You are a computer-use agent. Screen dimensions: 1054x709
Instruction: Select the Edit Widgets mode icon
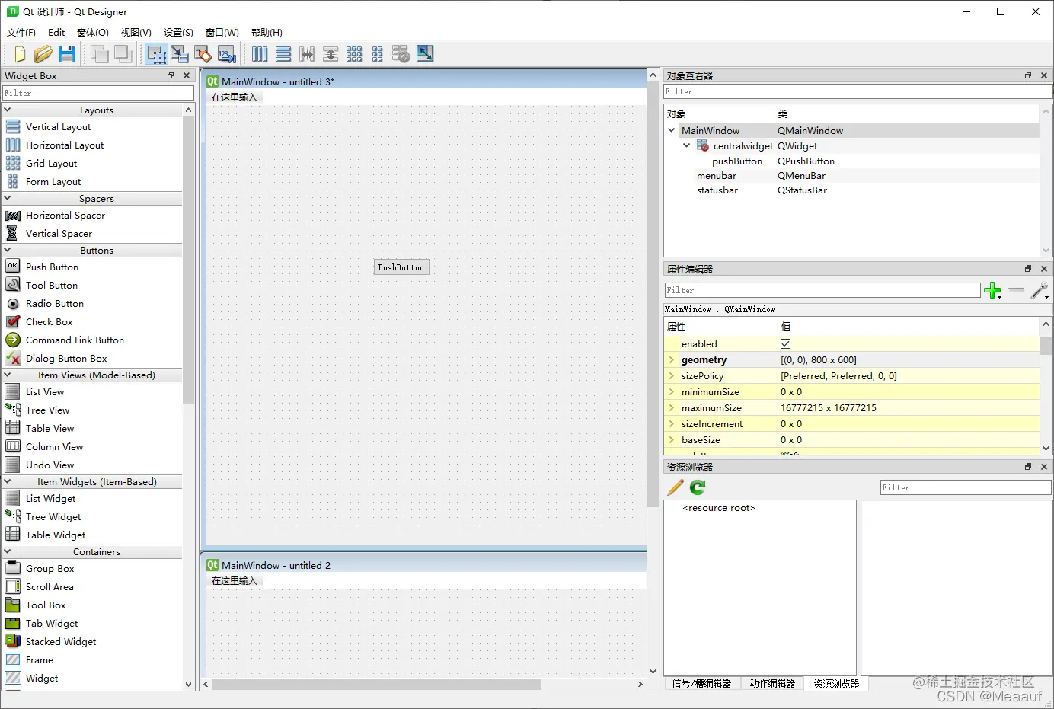click(156, 54)
